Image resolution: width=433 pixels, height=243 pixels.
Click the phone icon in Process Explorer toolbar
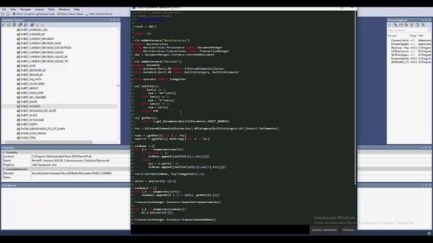pyautogui.click(x=396, y=25)
